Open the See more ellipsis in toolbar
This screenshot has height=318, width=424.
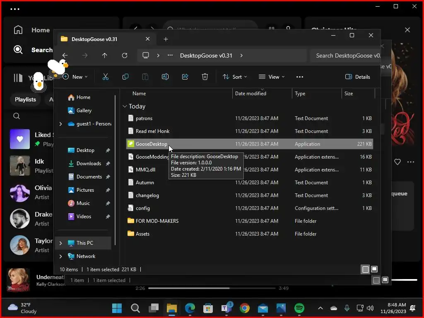(300, 77)
